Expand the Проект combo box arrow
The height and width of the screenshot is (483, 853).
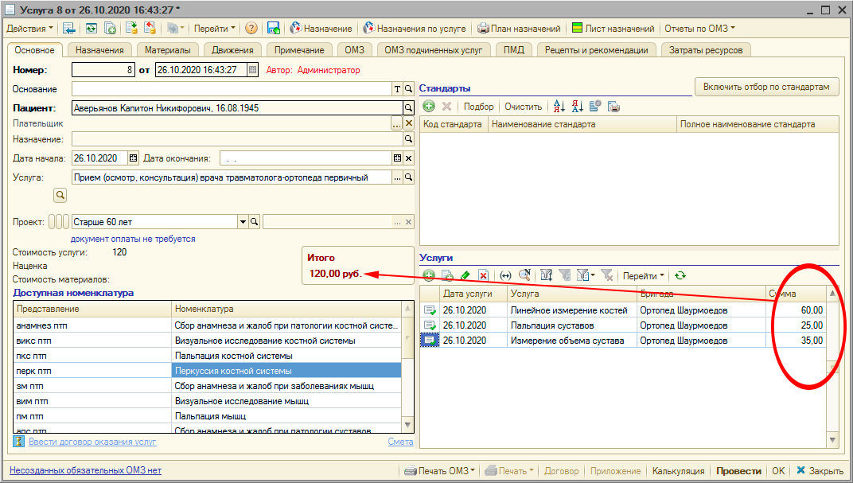click(x=242, y=223)
